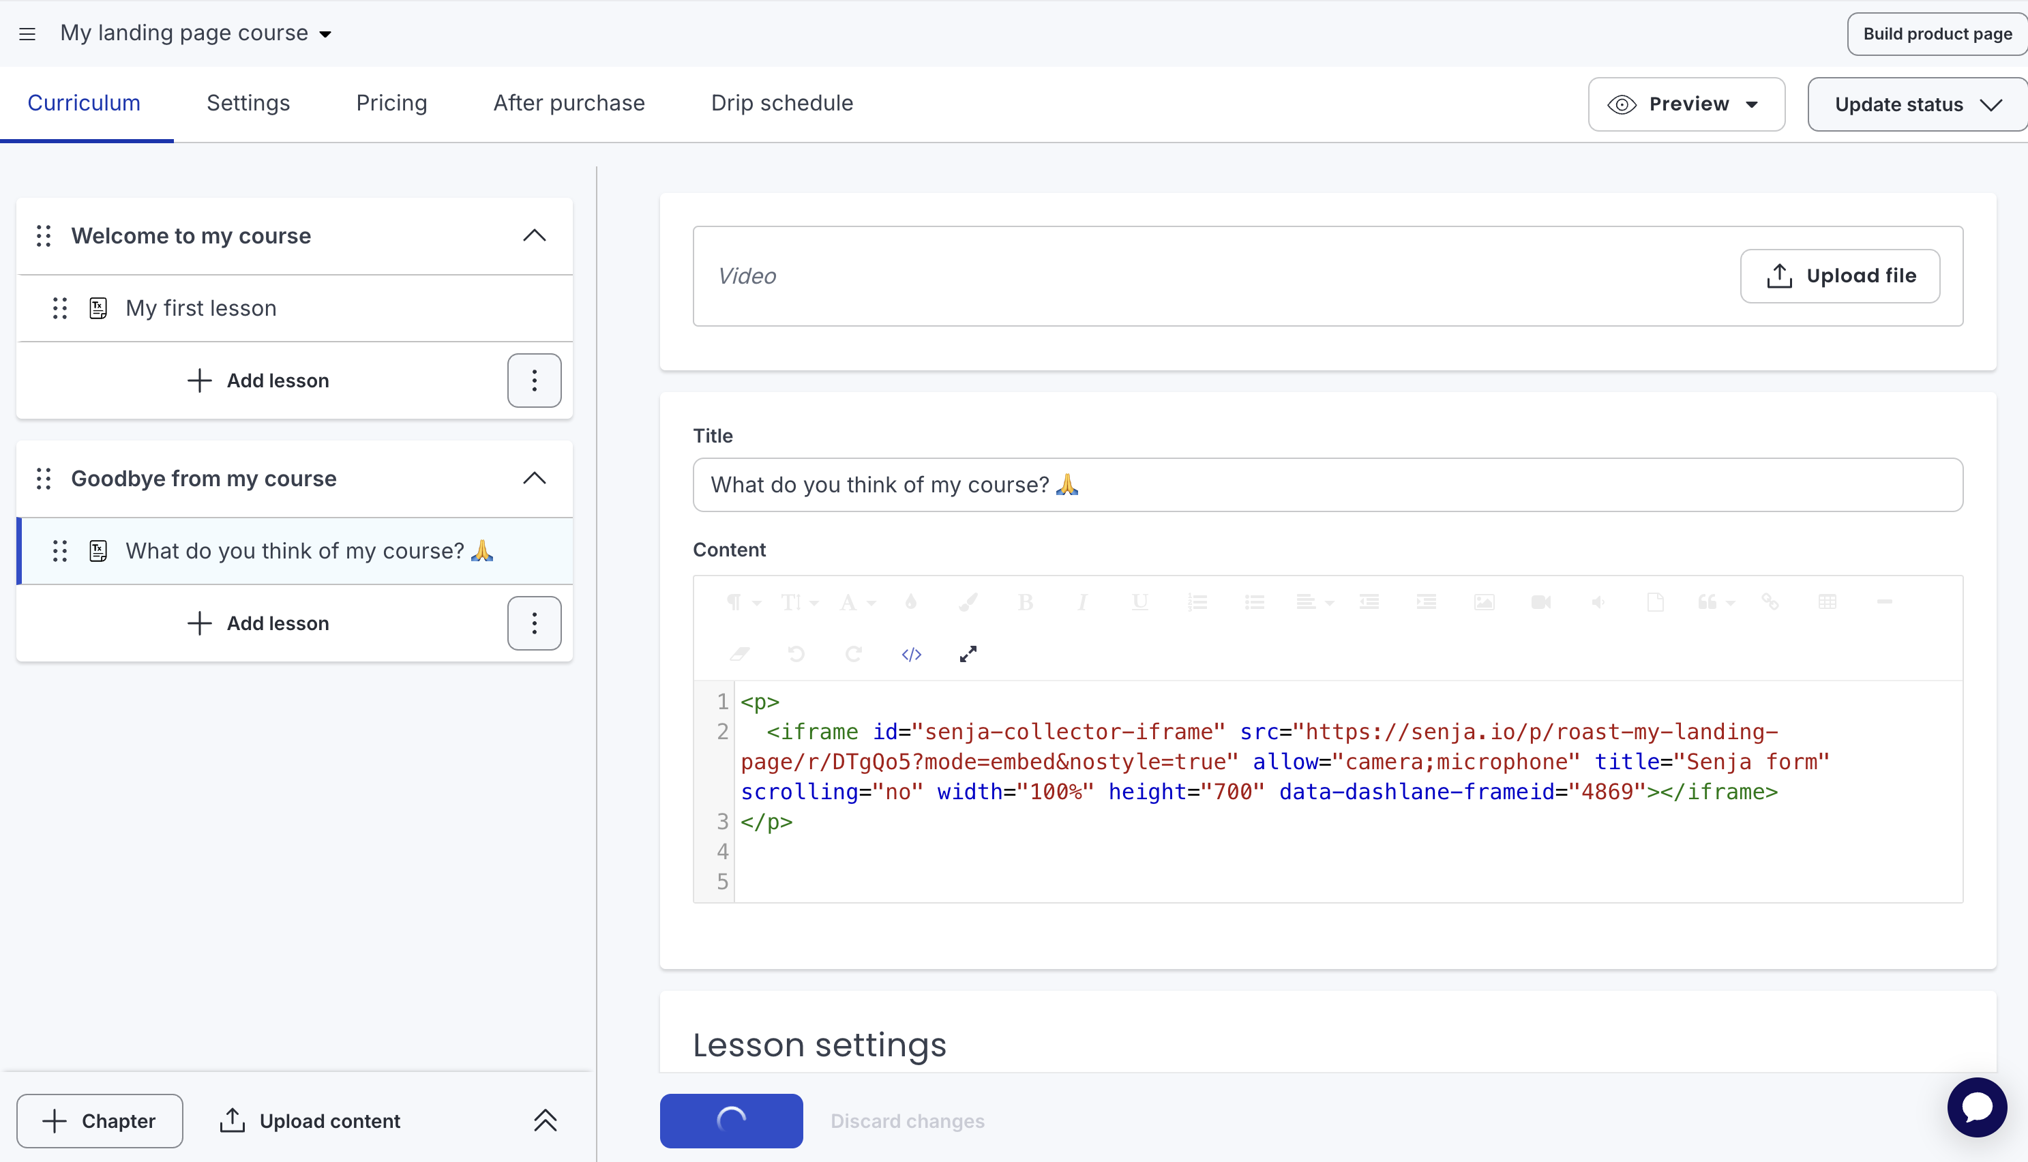Open text color dropdown

857,603
